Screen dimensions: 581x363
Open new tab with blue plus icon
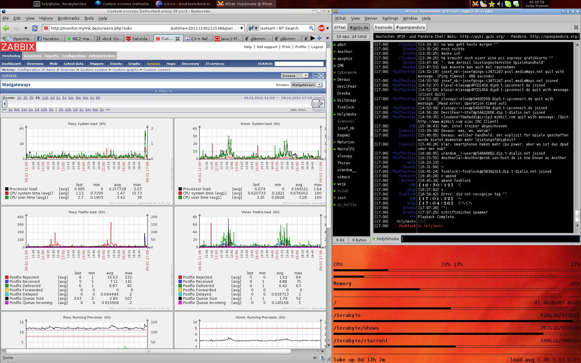pyautogui.click(x=319, y=38)
